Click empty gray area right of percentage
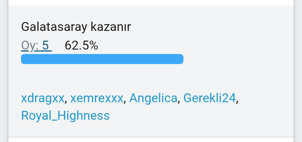The height and width of the screenshot is (142, 302). (196, 45)
